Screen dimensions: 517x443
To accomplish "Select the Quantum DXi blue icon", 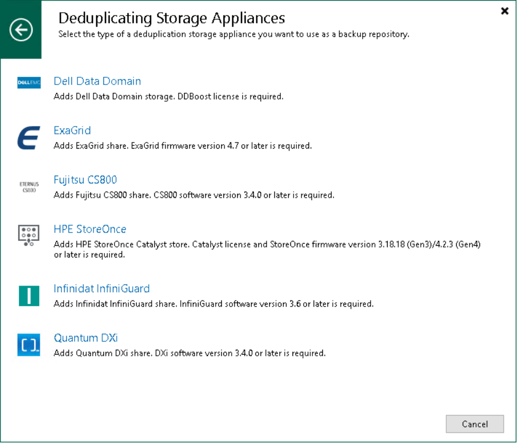I will [x=28, y=344].
